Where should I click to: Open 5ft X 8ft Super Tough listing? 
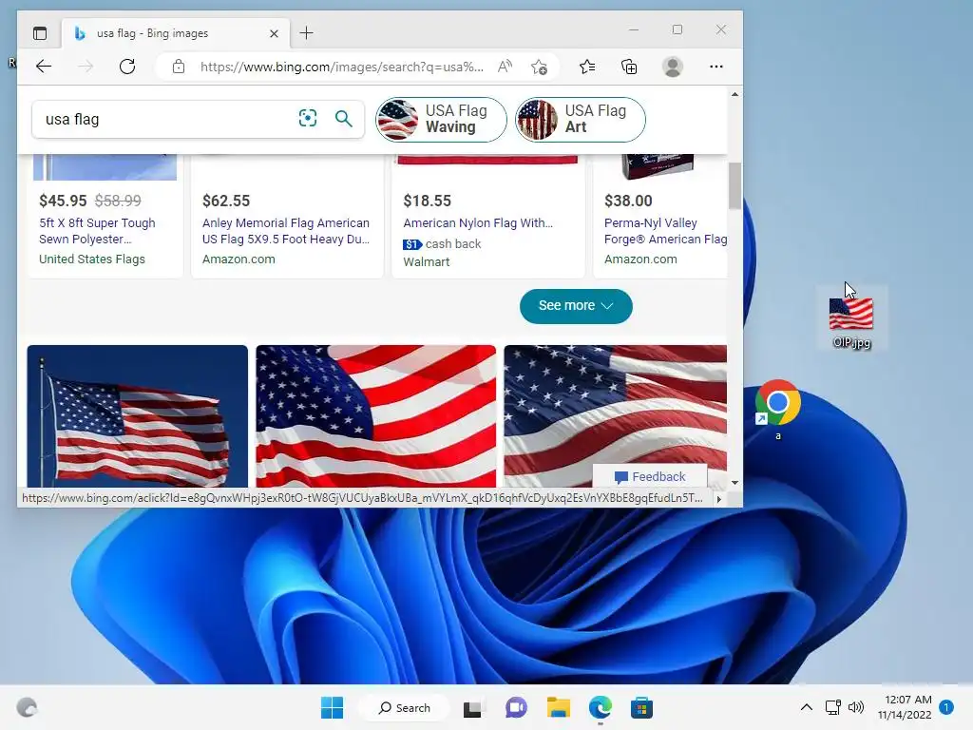click(x=98, y=231)
